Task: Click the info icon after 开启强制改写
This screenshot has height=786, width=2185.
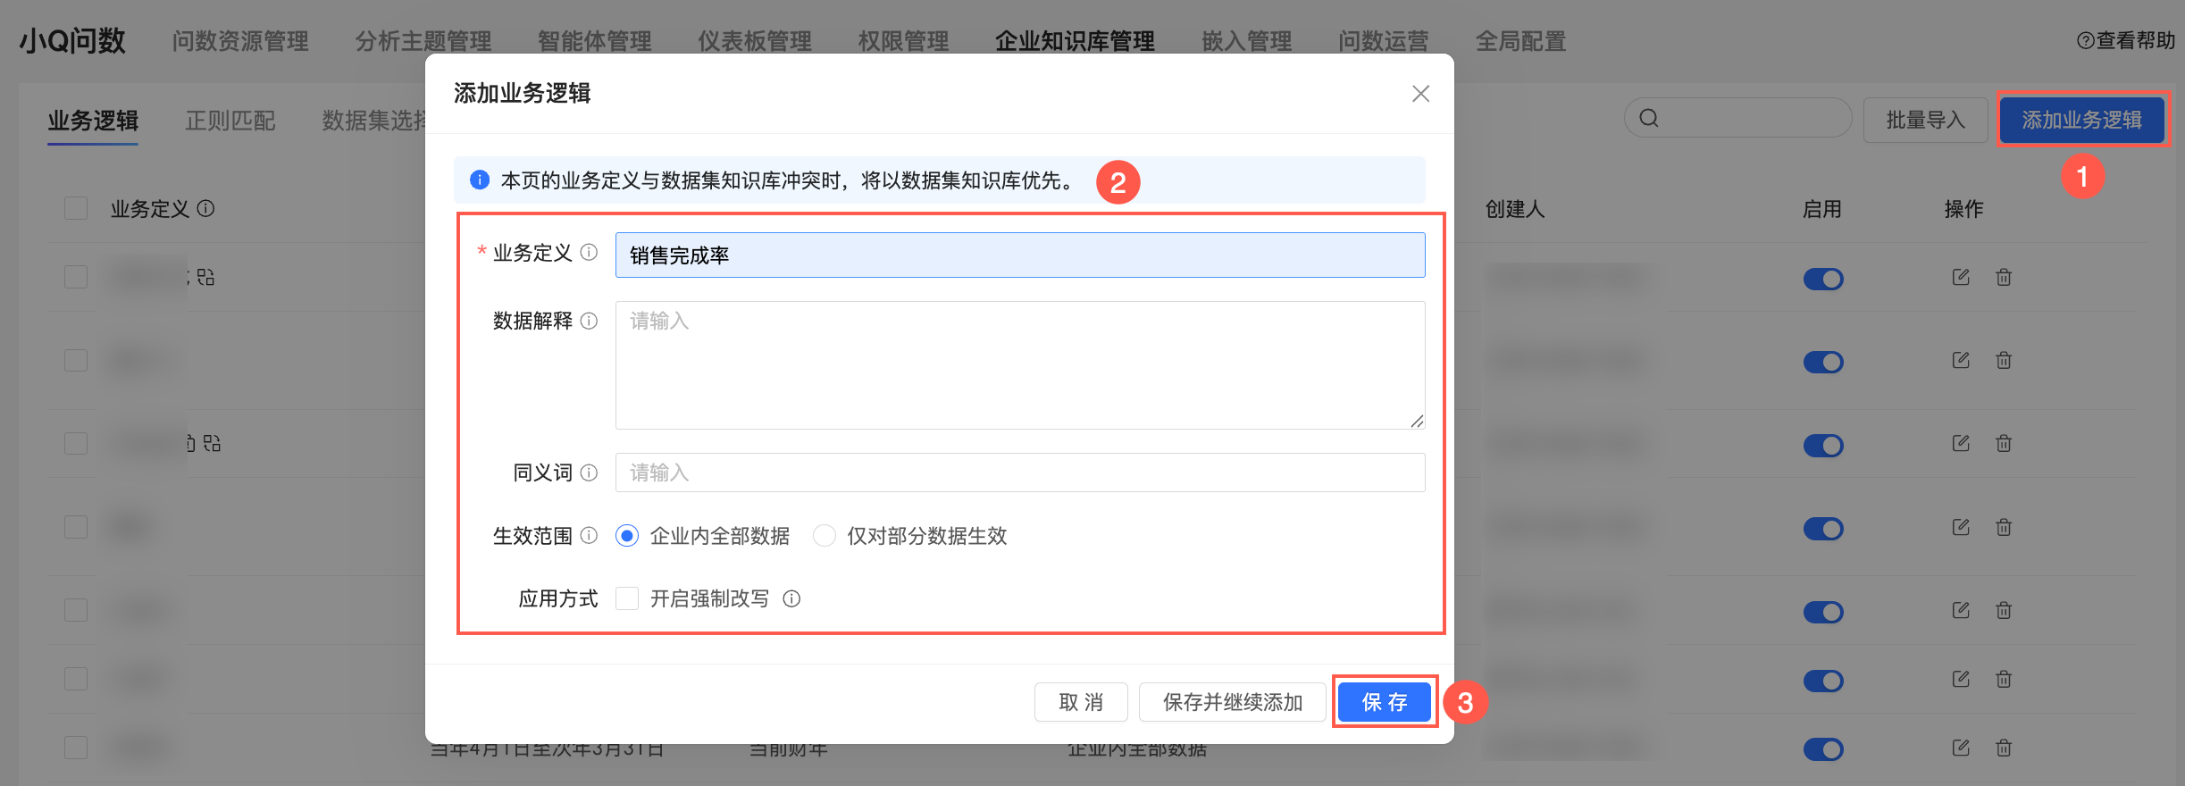Action: [791, 598]
